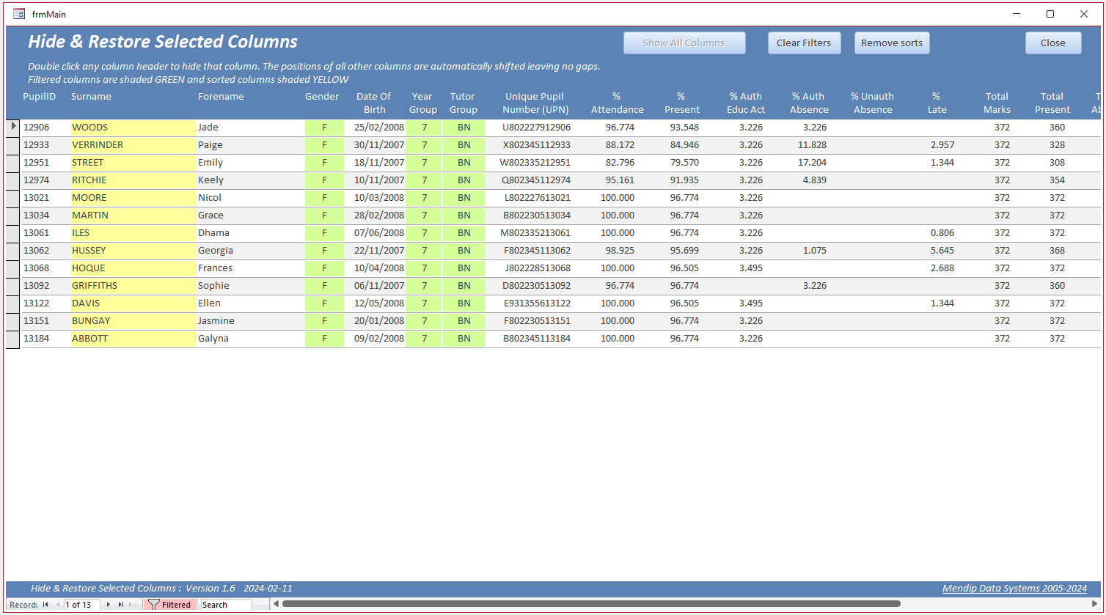
Task: Click the Surname column header
Action: [x=92, y=97]
